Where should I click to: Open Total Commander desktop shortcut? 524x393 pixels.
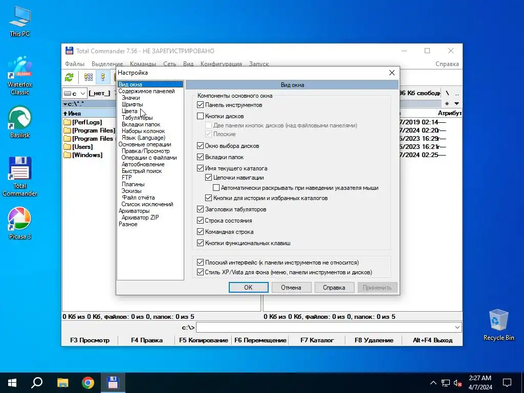[20, 177]
